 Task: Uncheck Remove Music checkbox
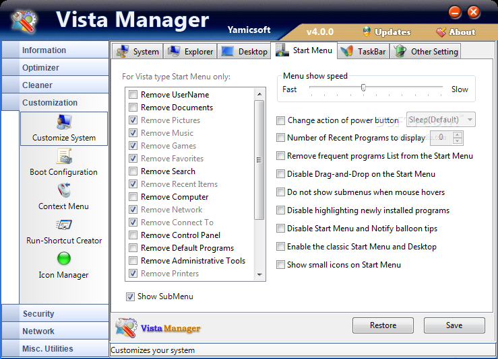133,133
